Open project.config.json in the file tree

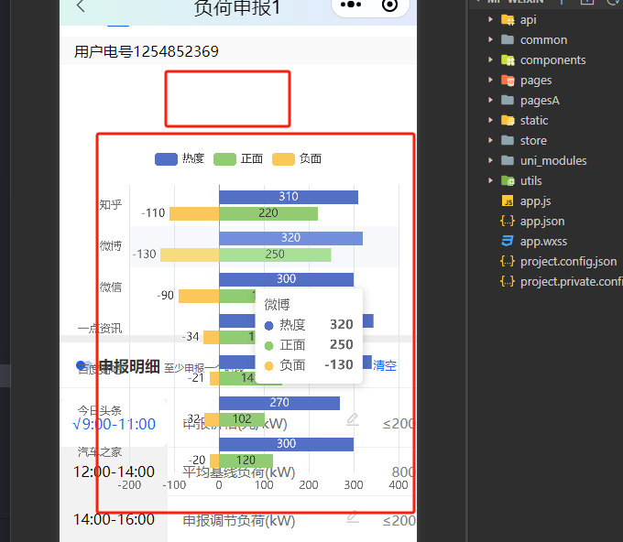569,261
